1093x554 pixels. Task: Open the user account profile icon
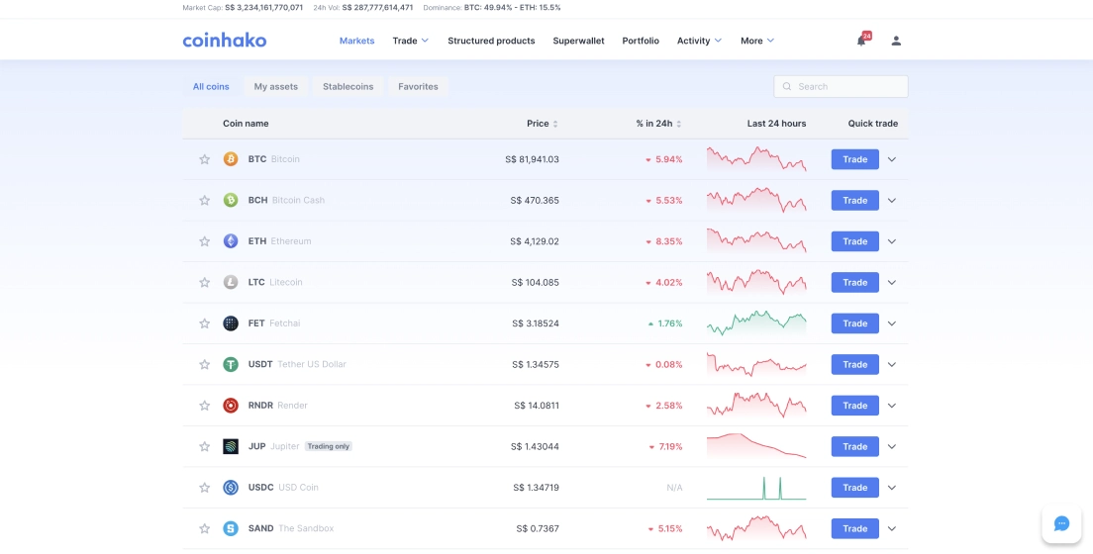click(x=896, y=42)
